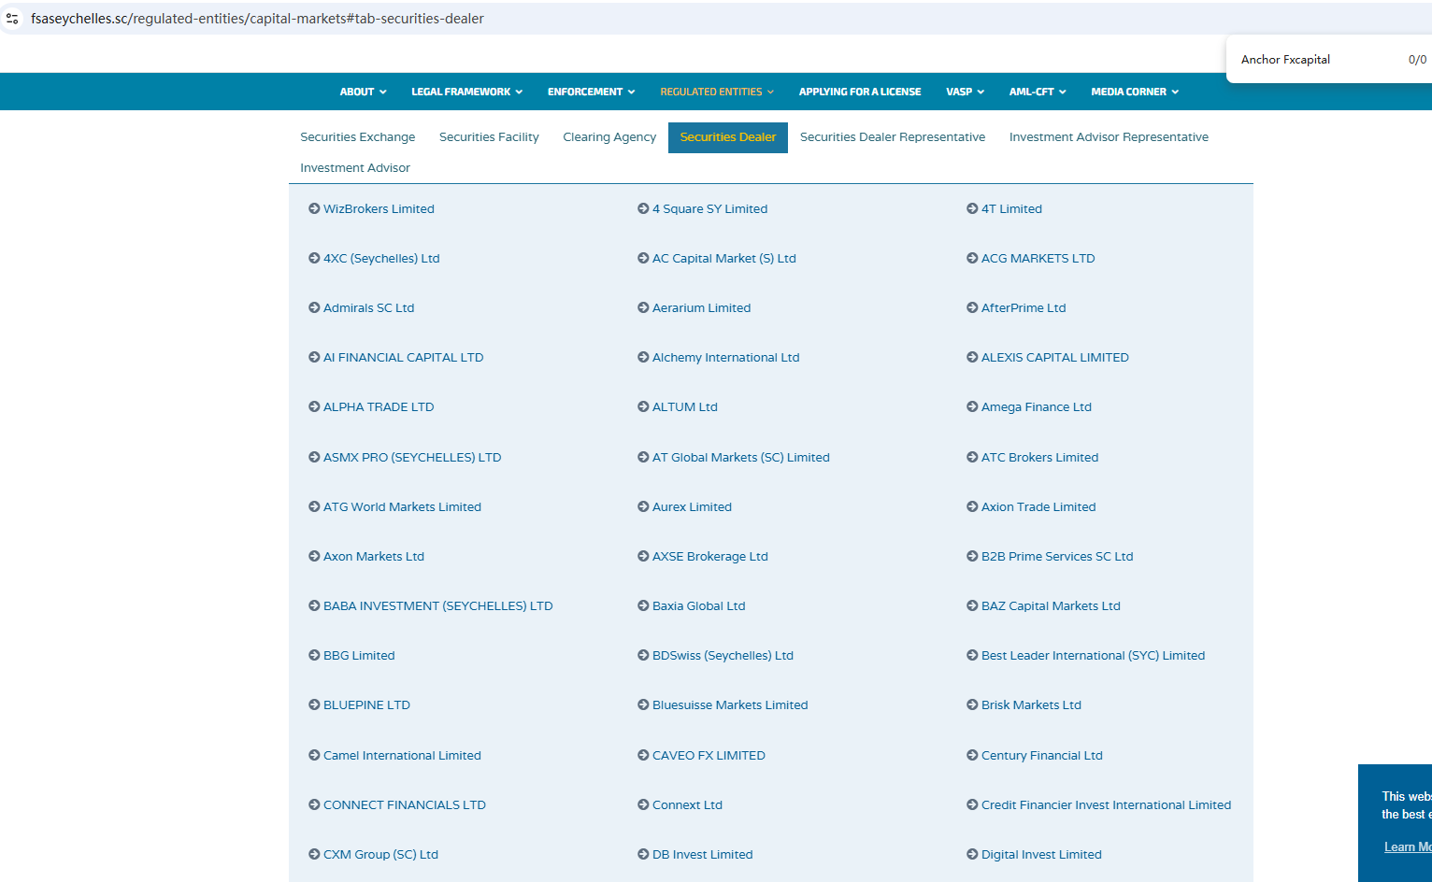Open the Camel International Limited link
1432x882 pixels.
402,755
